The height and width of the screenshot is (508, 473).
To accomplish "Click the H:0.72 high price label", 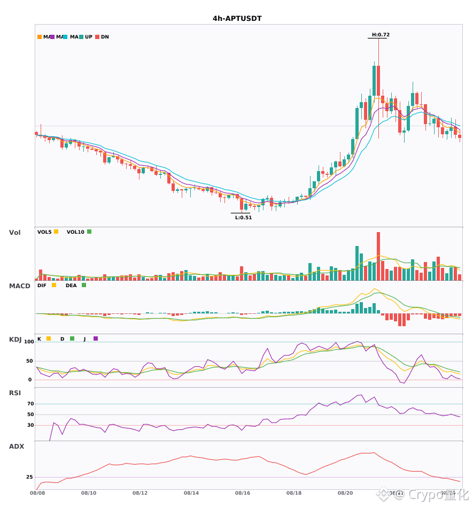I will point(381,35).
